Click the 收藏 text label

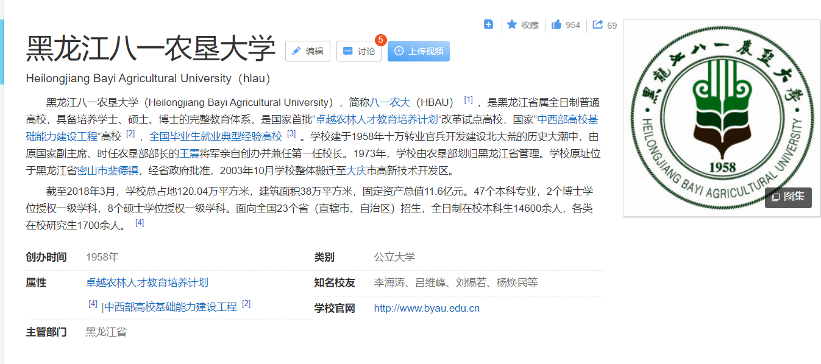pyautogui.click(x=530, y=25)
